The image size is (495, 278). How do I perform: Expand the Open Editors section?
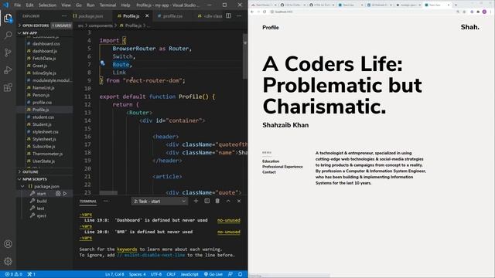(x=36, y=25)
